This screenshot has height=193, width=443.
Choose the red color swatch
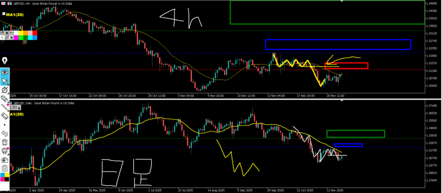pyautogui.click(x=35, y=33)
